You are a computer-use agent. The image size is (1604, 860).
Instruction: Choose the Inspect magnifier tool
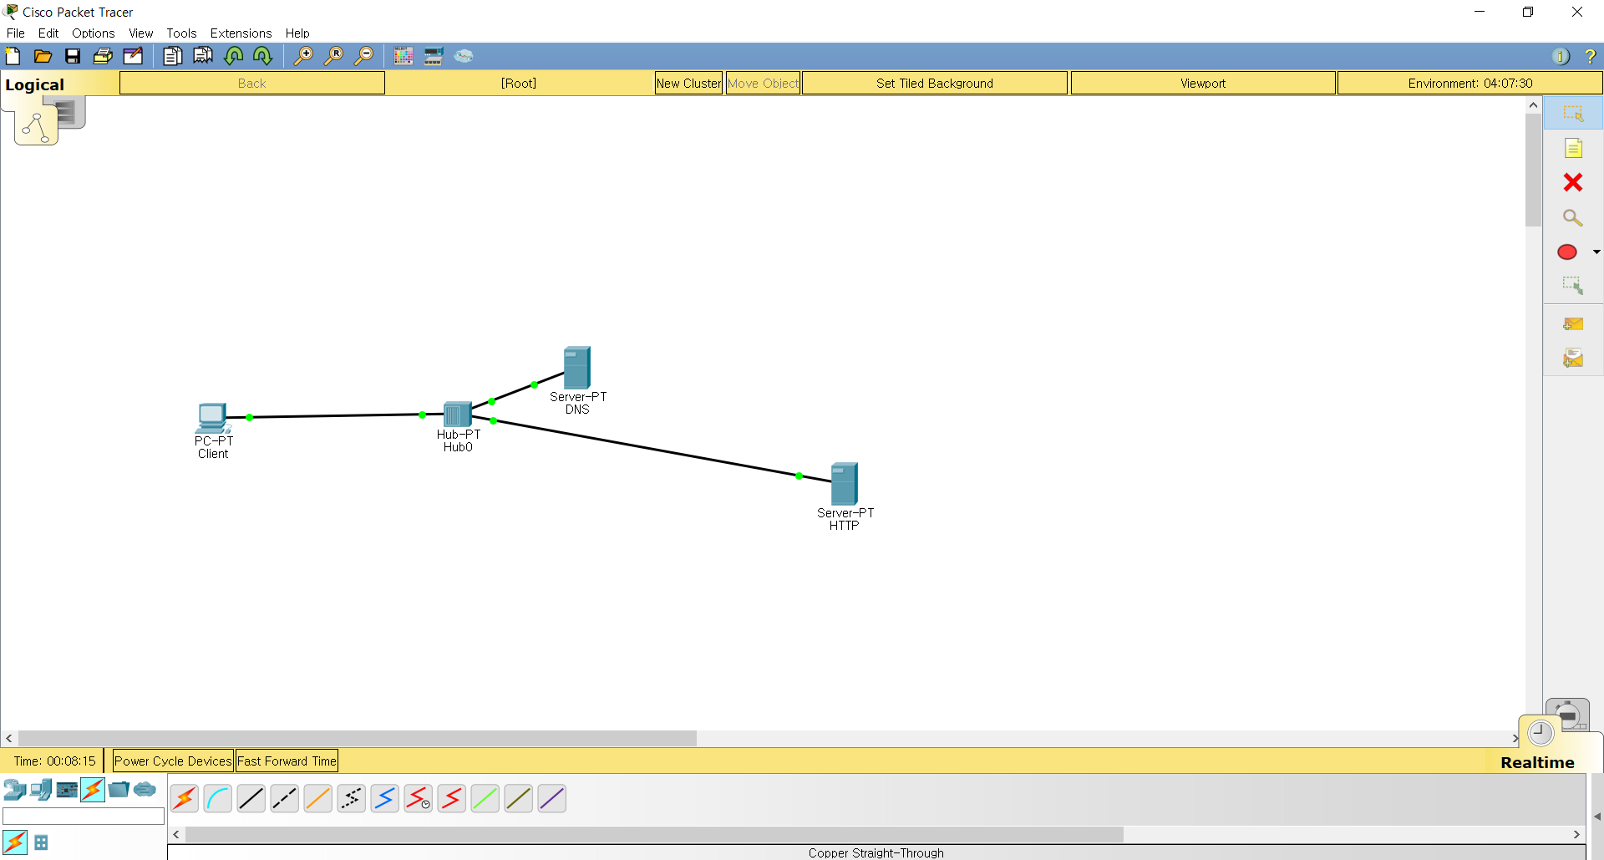[x=1573, y=217]
